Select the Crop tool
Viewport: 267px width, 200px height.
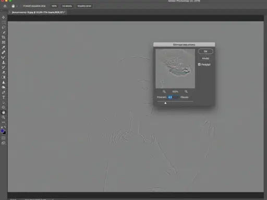[x=4, y=37]
